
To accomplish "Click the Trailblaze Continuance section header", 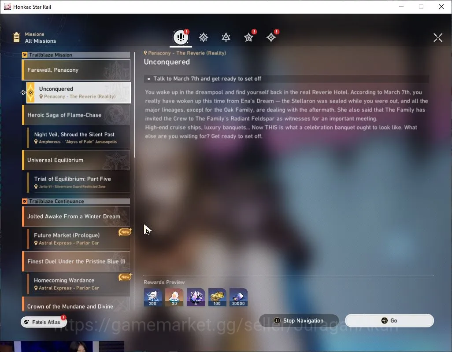I will (x=76, y=201).
